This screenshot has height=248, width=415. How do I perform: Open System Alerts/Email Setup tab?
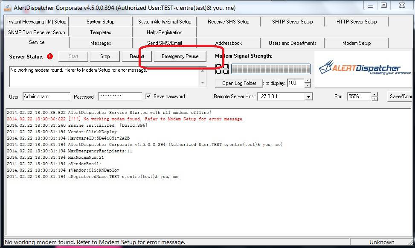pyautogui.click(x=165, y=22)
